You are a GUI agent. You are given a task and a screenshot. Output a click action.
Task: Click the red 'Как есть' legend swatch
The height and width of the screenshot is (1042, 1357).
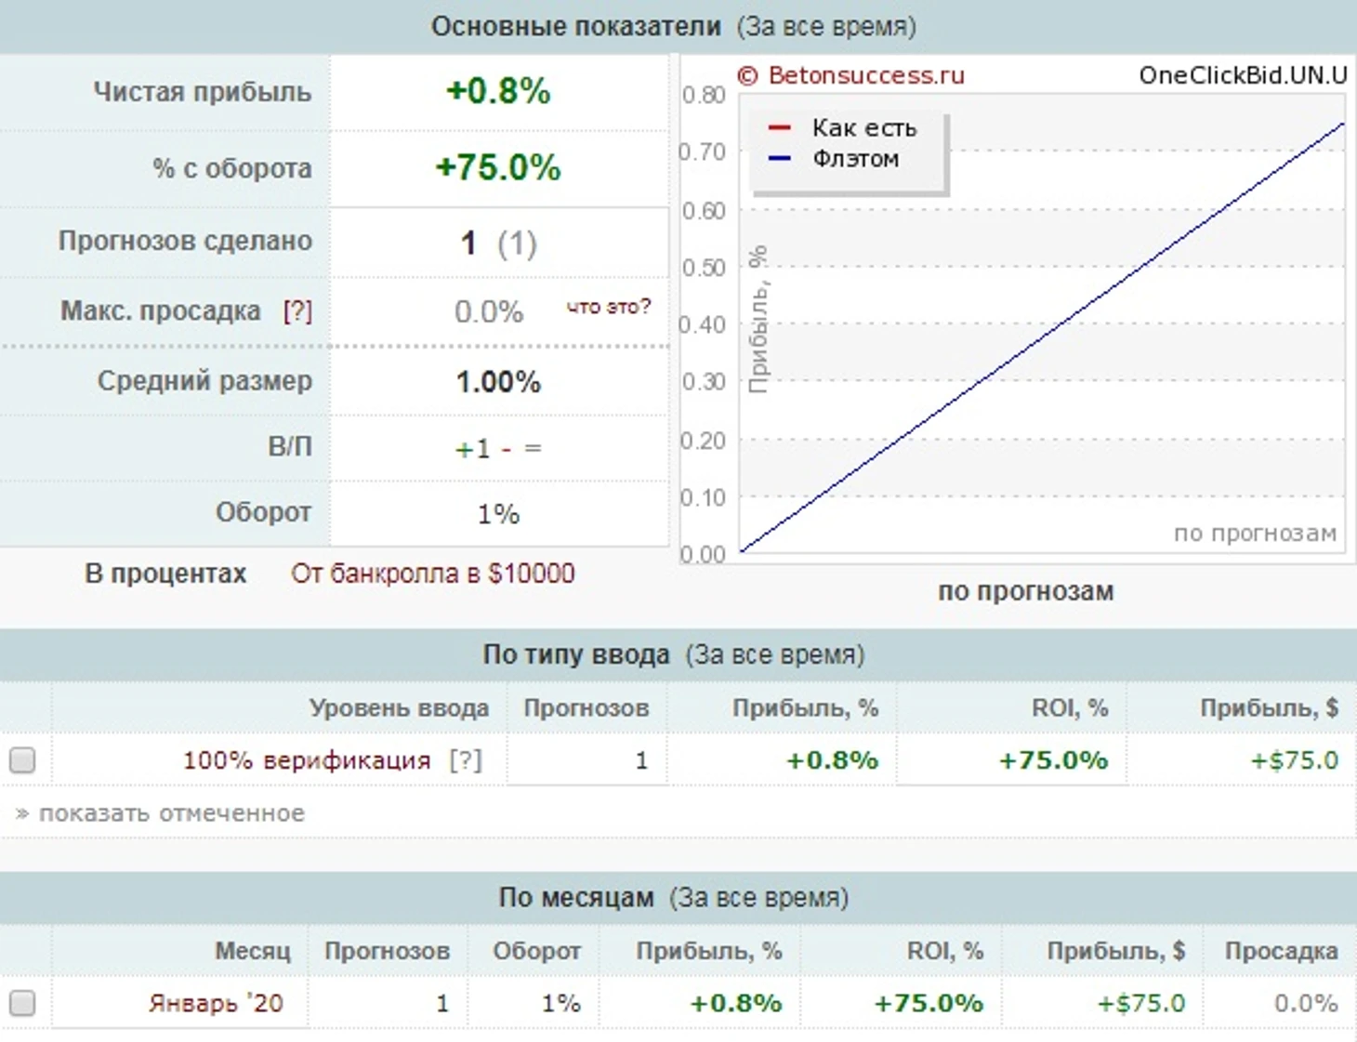tap(780, 128)
